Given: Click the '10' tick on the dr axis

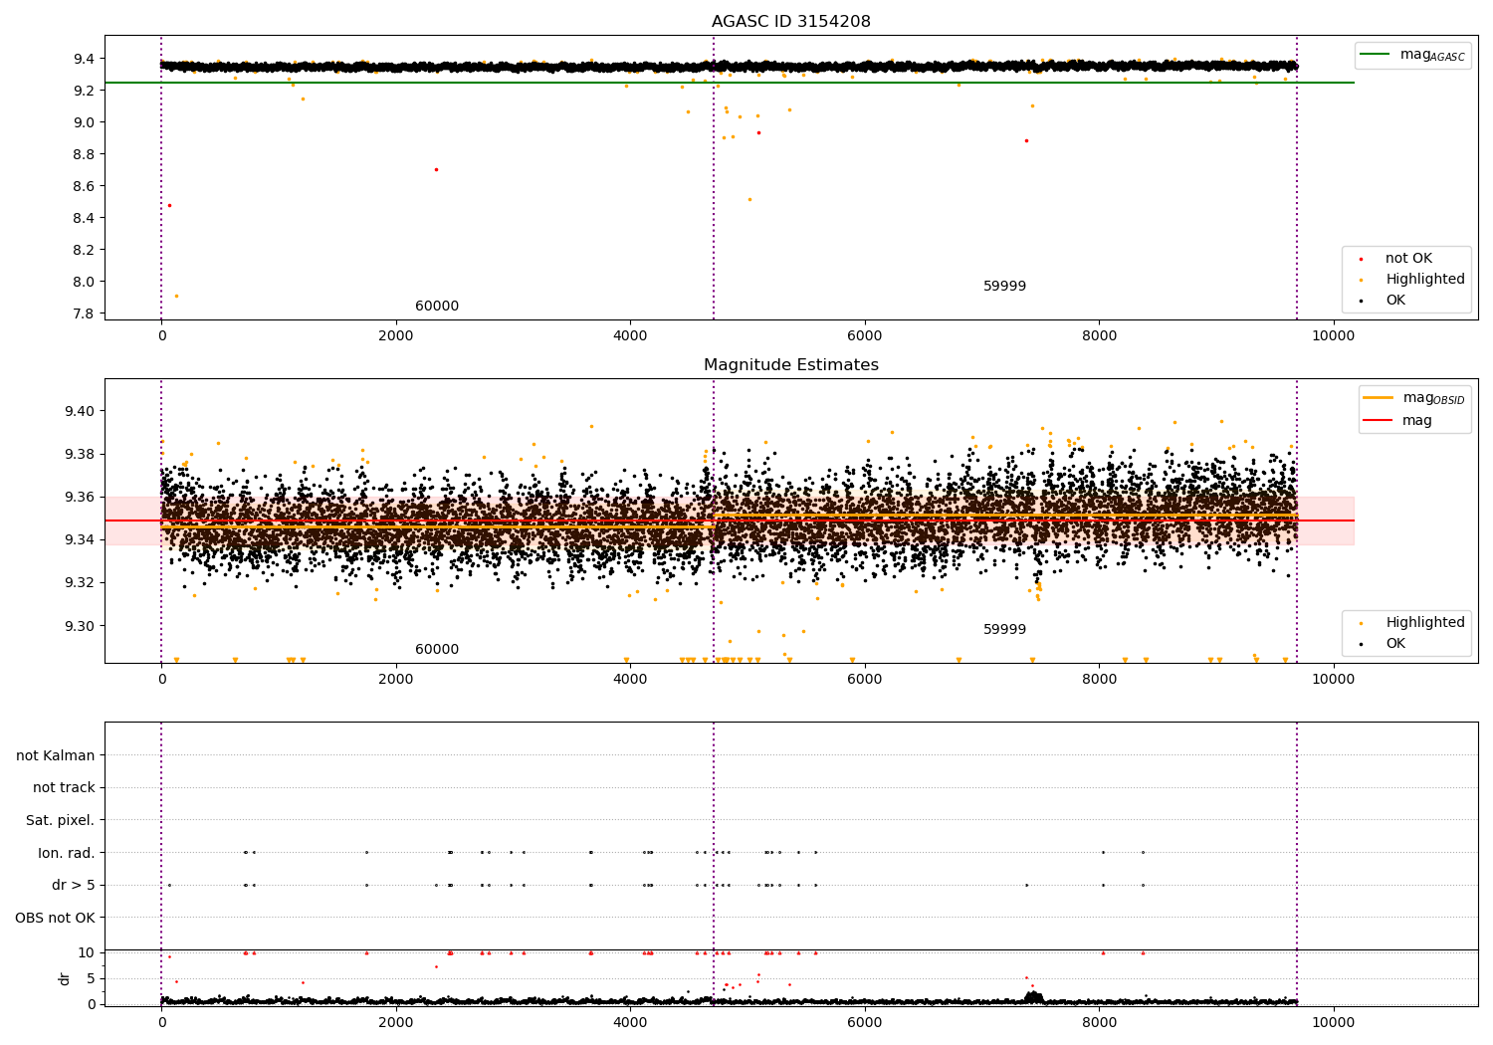Looking at the screenshot, I should point(87,952).
